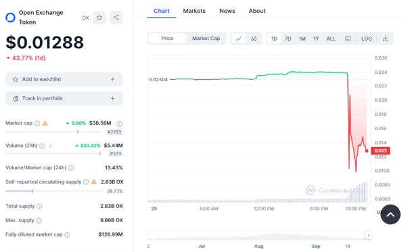Screen dimensions: 406x252
Task: Click the Open Exchange Token name
Action: coord(41,18)
